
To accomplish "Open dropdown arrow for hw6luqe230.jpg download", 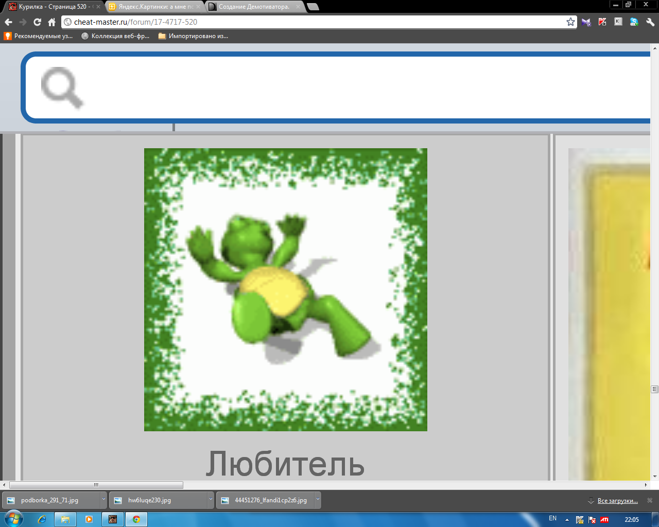I will pos(211,500).
